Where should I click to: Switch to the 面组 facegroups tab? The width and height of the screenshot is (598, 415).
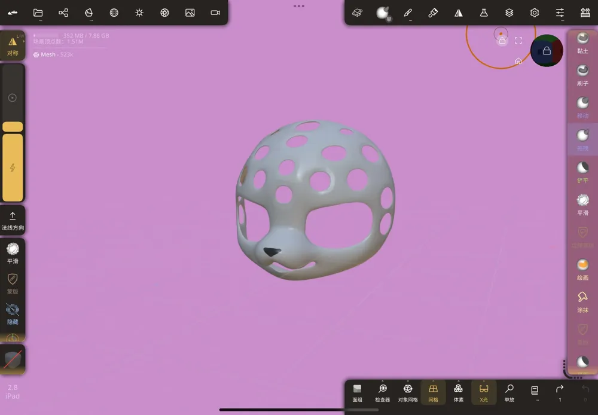pyautogui.click(x=357, y=392)
